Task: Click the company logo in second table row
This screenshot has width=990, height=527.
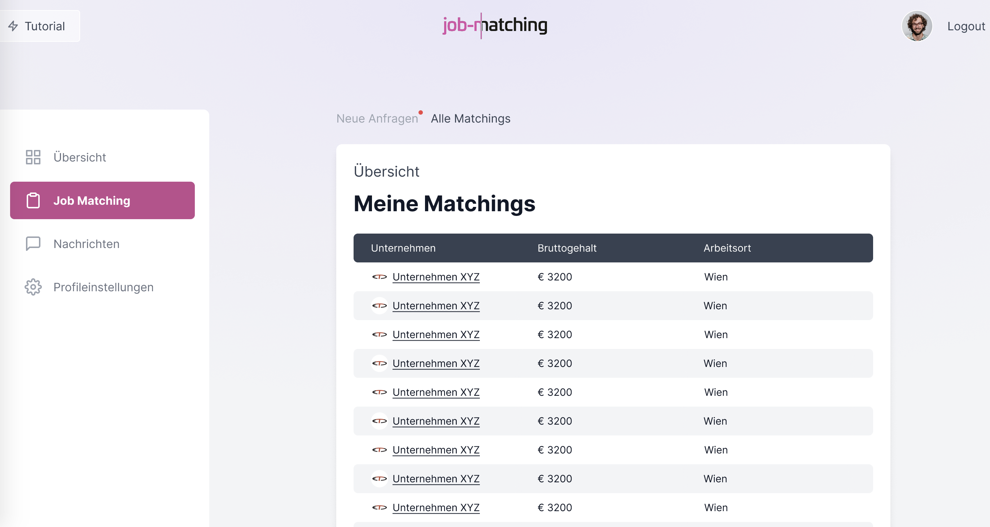Action: point(379,306)
